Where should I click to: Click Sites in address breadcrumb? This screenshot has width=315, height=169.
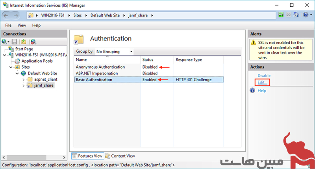pos(77,15)
